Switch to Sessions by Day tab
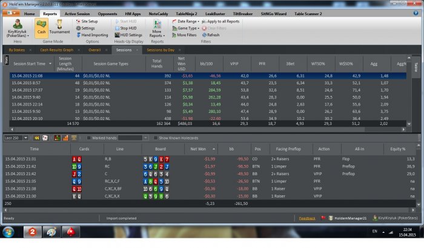424x248 pixels. (x=161, y=50)
